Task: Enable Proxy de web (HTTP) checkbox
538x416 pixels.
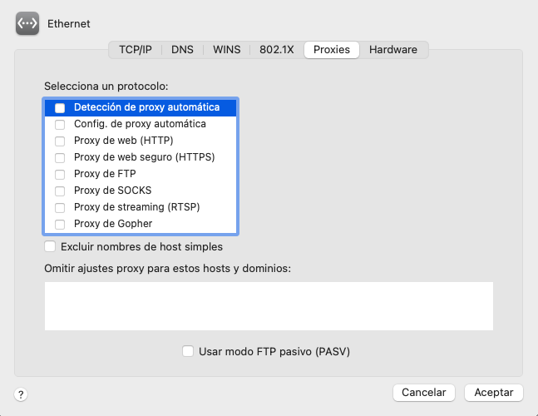Action: point(60,141)
